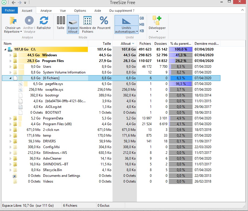Expand the ProgramData folder
248x211 pixels.
(x=10, y=118)
